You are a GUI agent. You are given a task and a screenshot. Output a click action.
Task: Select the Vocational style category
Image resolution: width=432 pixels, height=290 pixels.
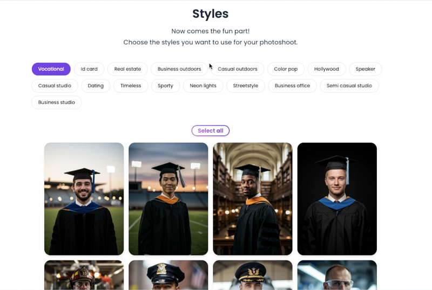coord(51,69)
